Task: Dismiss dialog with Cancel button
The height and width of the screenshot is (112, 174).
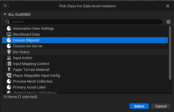Action: click(161, 106)
